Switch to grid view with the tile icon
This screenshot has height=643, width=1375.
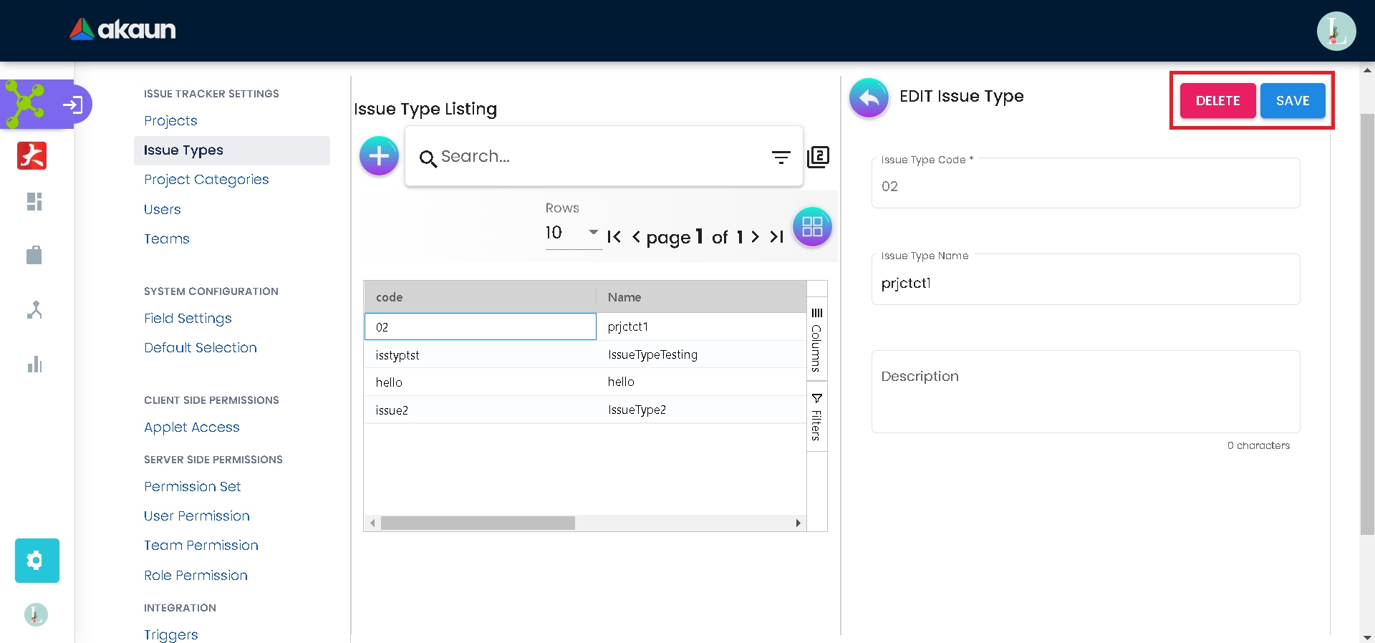(x=812, y=227)
